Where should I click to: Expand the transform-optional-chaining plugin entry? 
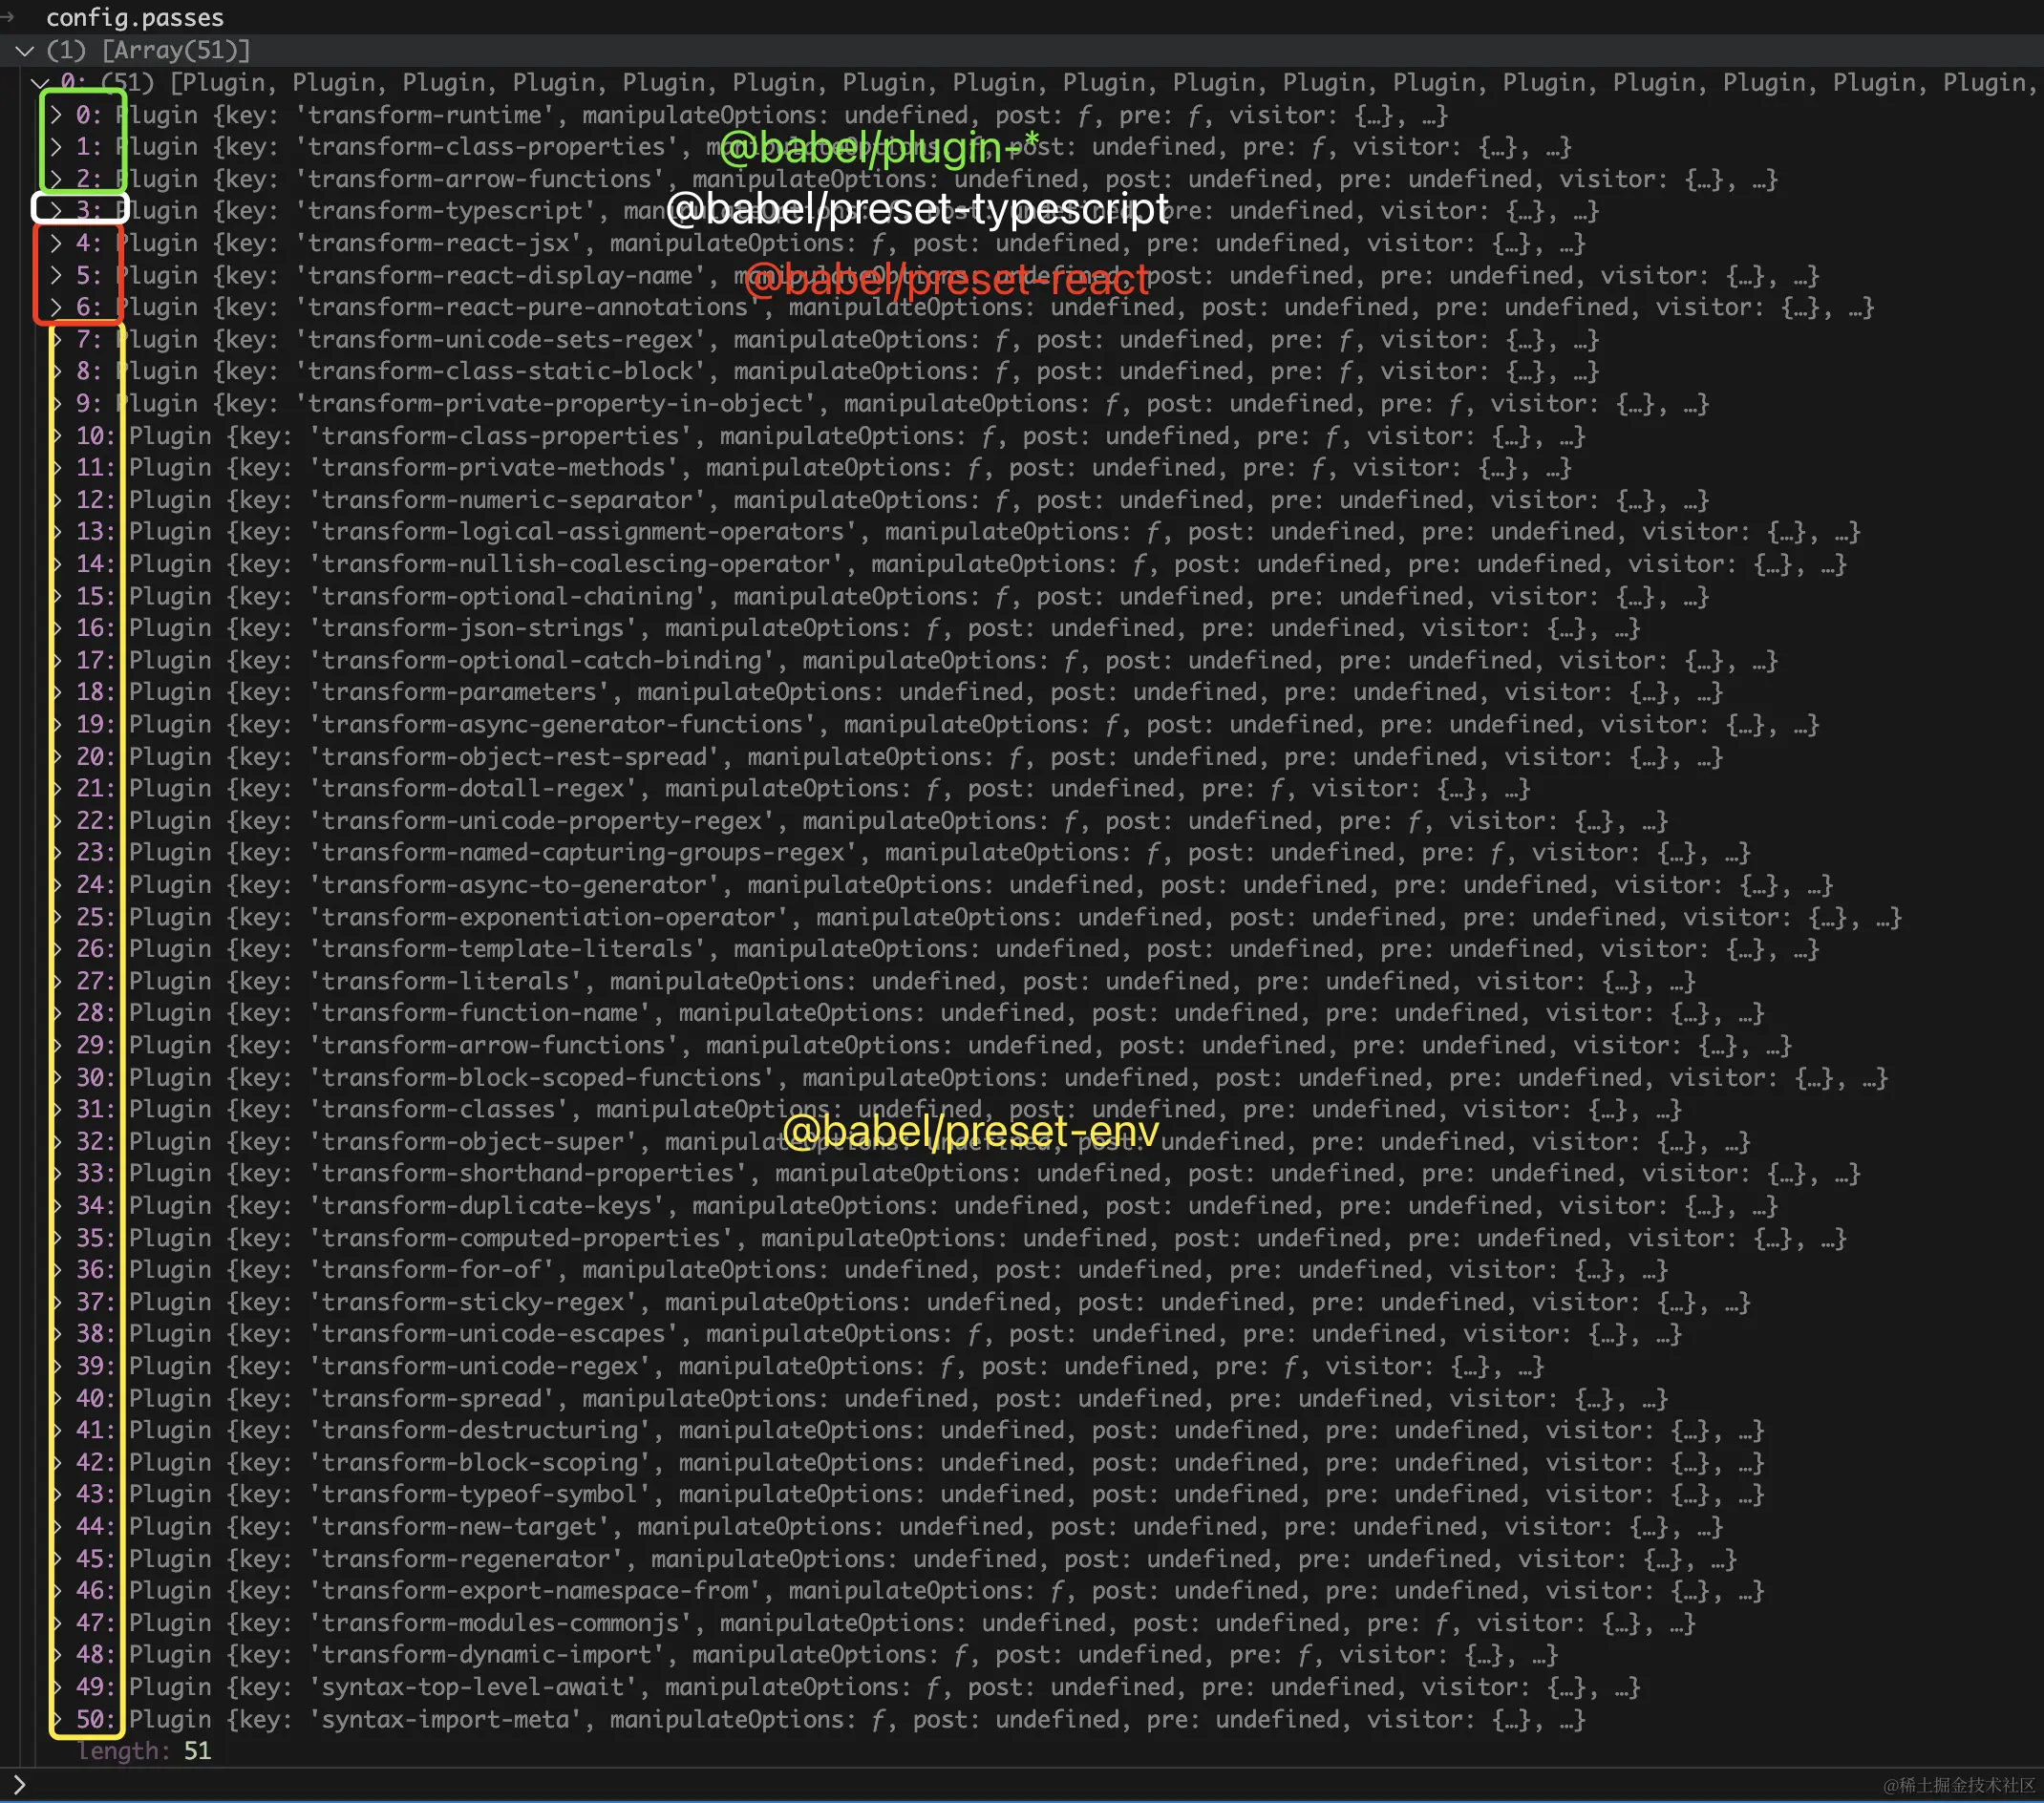[x=57, y=596]
